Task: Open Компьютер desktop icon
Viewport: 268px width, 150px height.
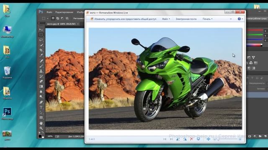Action: [x=7, y=32]
